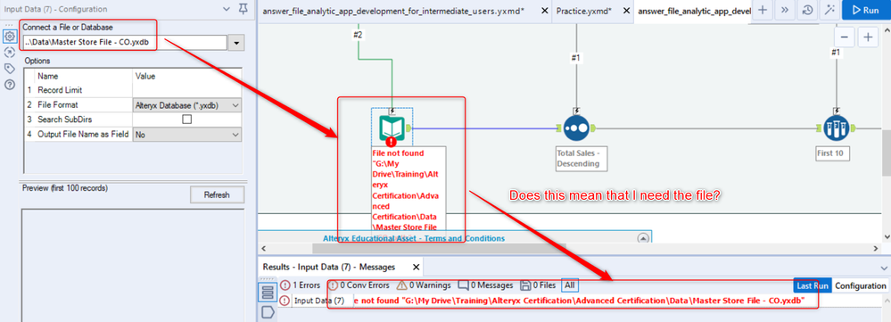Screen dimensions: 891x322
Task: Click the Record Limit option name
Action: [60, 90]
